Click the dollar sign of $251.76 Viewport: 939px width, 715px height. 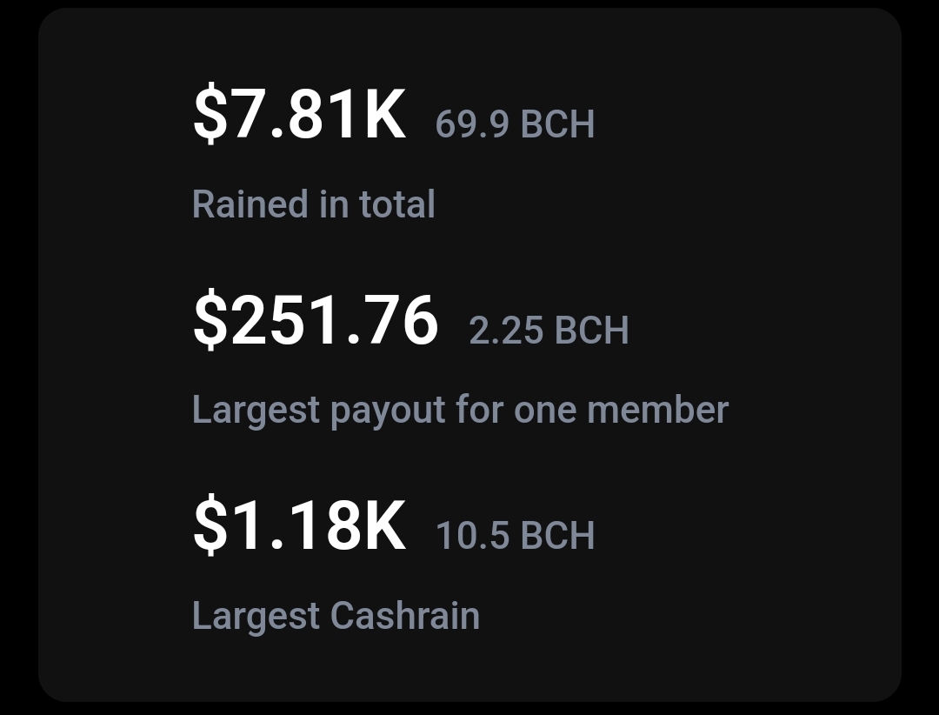pos(210,320)
